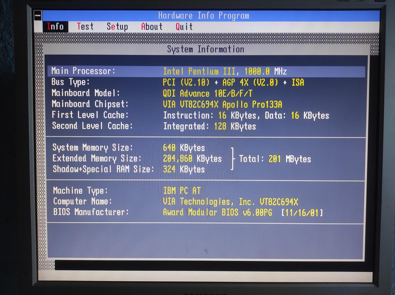This screenshot has height=295, width=395.
Task: Open the Test menu
Action: 85,27
